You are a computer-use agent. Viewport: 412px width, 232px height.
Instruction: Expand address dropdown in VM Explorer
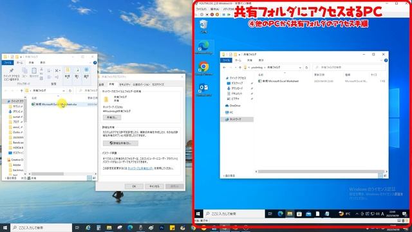[300, 68]
